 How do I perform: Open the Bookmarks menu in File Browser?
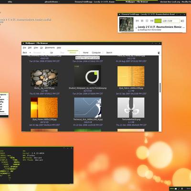(x=50, y=48)
